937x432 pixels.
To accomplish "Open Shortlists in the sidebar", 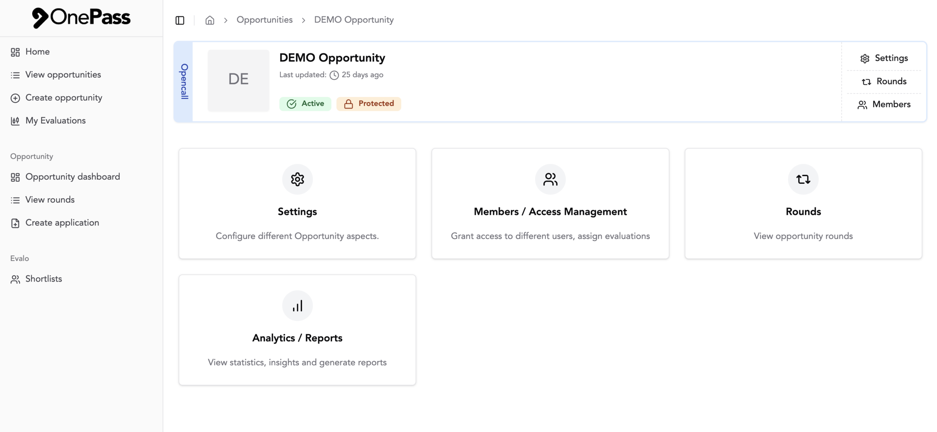I will pos(81,279).
